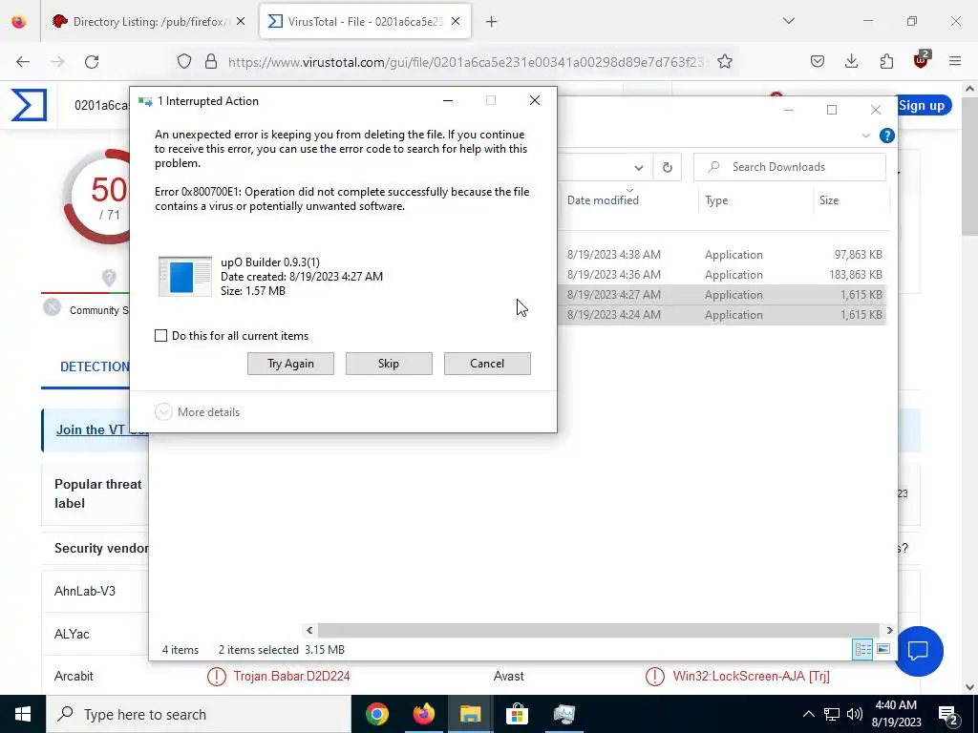The width and height of the screenshot is (978, 733).
Task: Click the browser page vertical scrollbar
Action: point(969,165)
